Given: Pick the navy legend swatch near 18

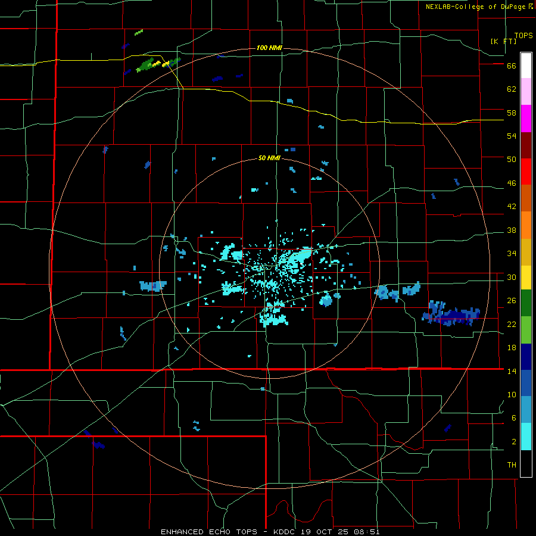Looking at the screenshot, I should click(526, 357).
